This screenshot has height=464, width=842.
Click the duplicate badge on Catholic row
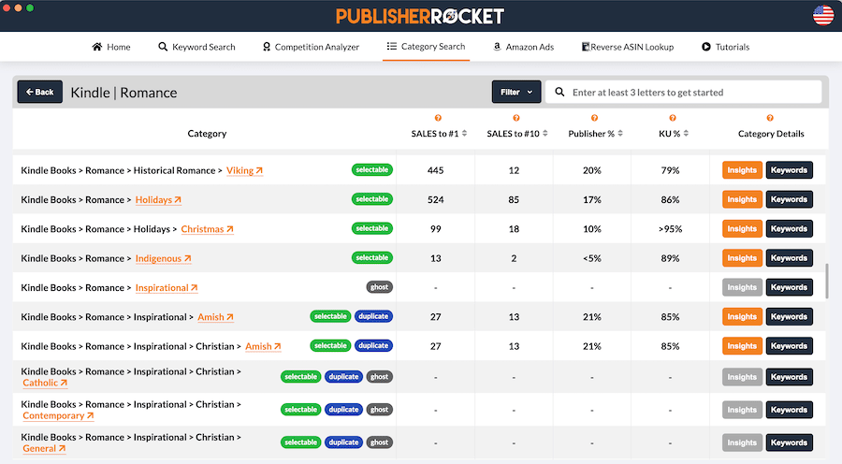tap(343, 376)
